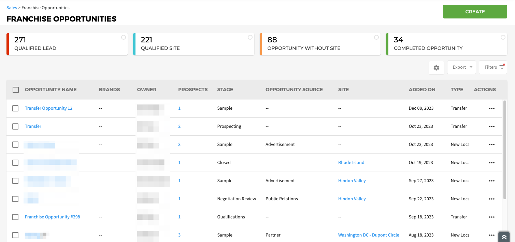Select the Qualified Lead radio button
The image size is (515, 242).
[124, 37]
